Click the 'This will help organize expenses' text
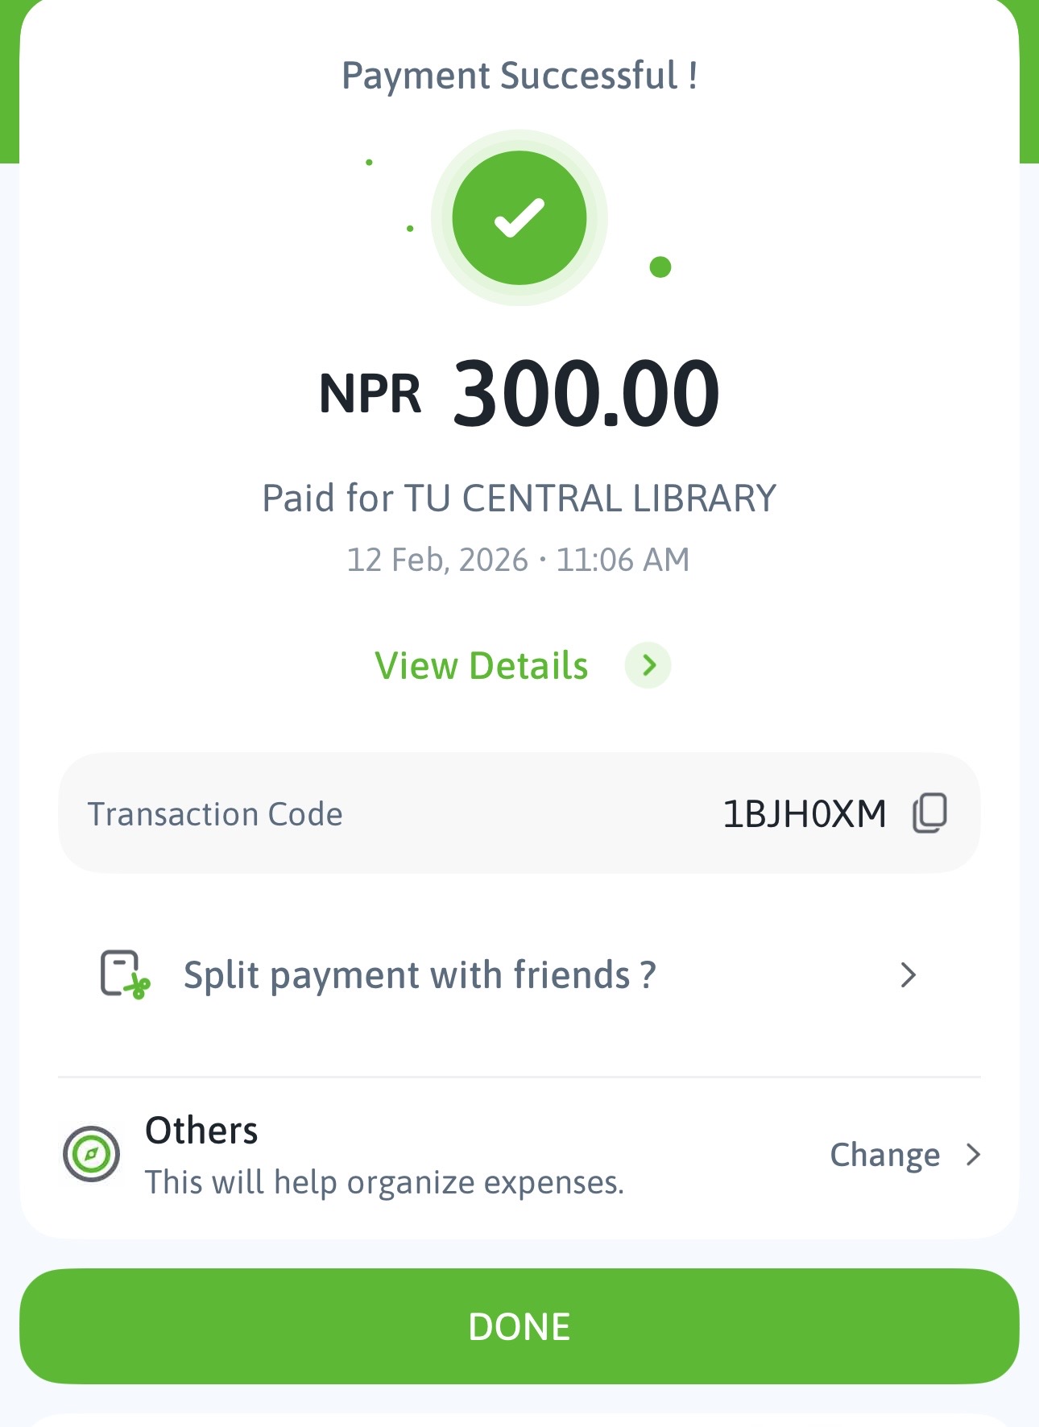Screen dimensions: 1039x1427 384,1182
